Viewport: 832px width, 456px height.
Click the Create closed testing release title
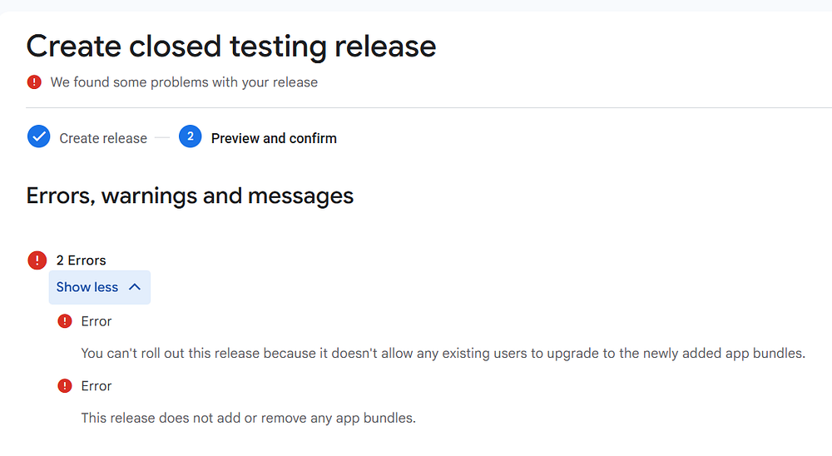pyautogui.click(x=231, y=46)
